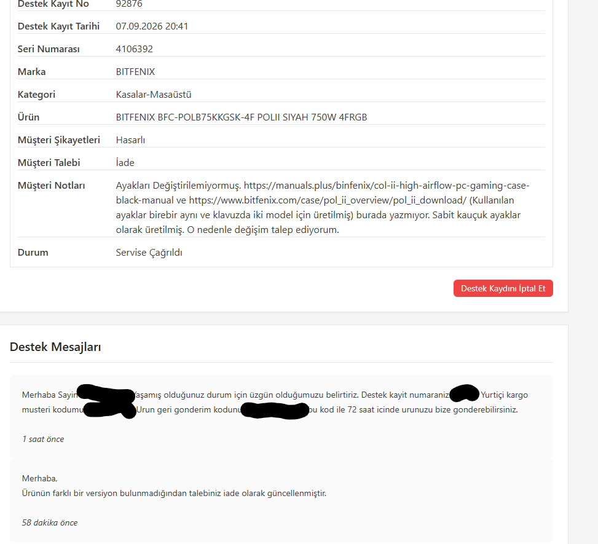598x544 pixels.
Task: Click the Durum label
Action: (33, 253)
